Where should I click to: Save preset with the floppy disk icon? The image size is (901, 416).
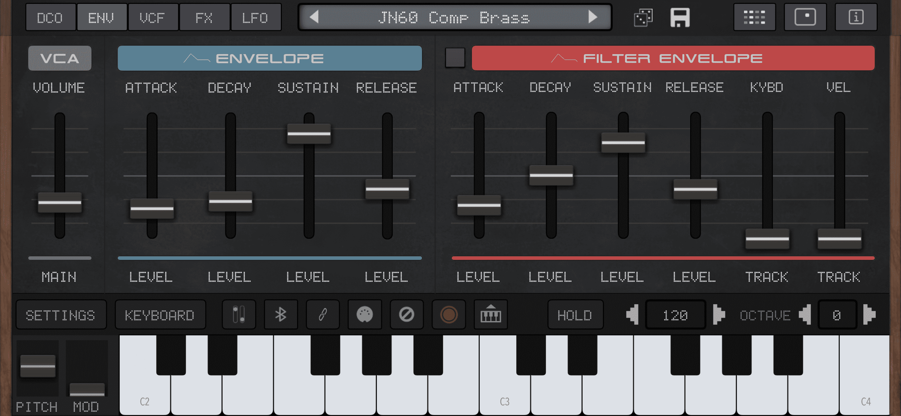(680, 18)
